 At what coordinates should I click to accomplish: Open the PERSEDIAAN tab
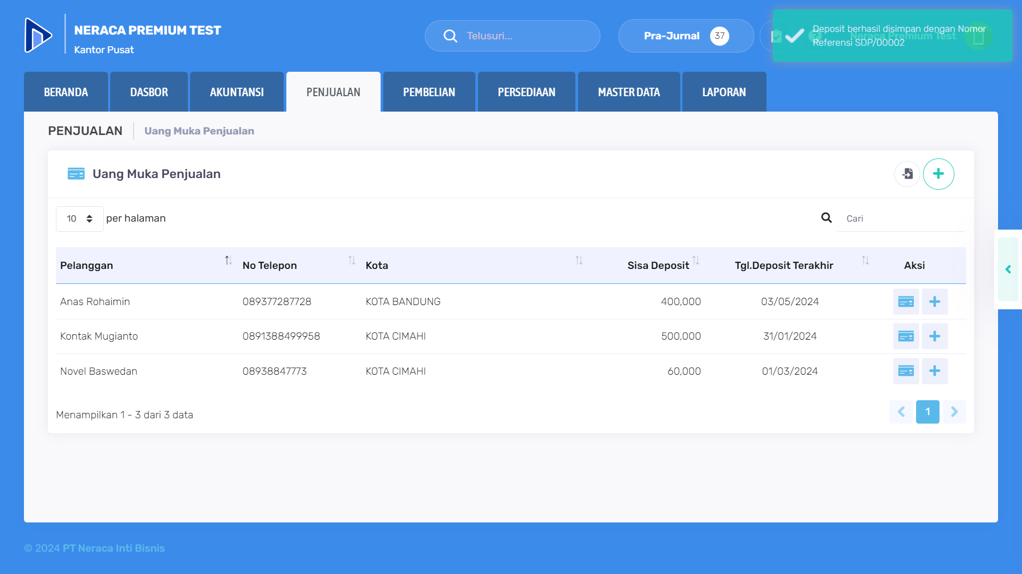[x=526, y=92]
